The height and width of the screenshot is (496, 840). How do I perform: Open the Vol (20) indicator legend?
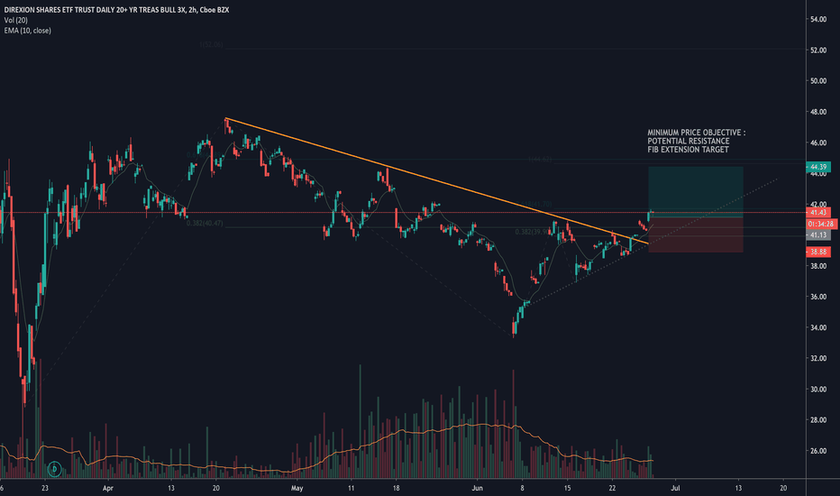[x=15, y=21]
